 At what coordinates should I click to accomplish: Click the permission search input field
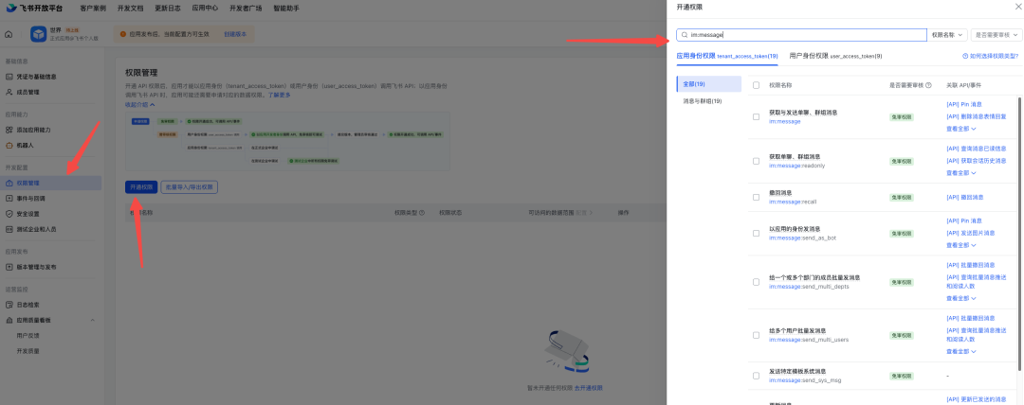pos(801,35)
